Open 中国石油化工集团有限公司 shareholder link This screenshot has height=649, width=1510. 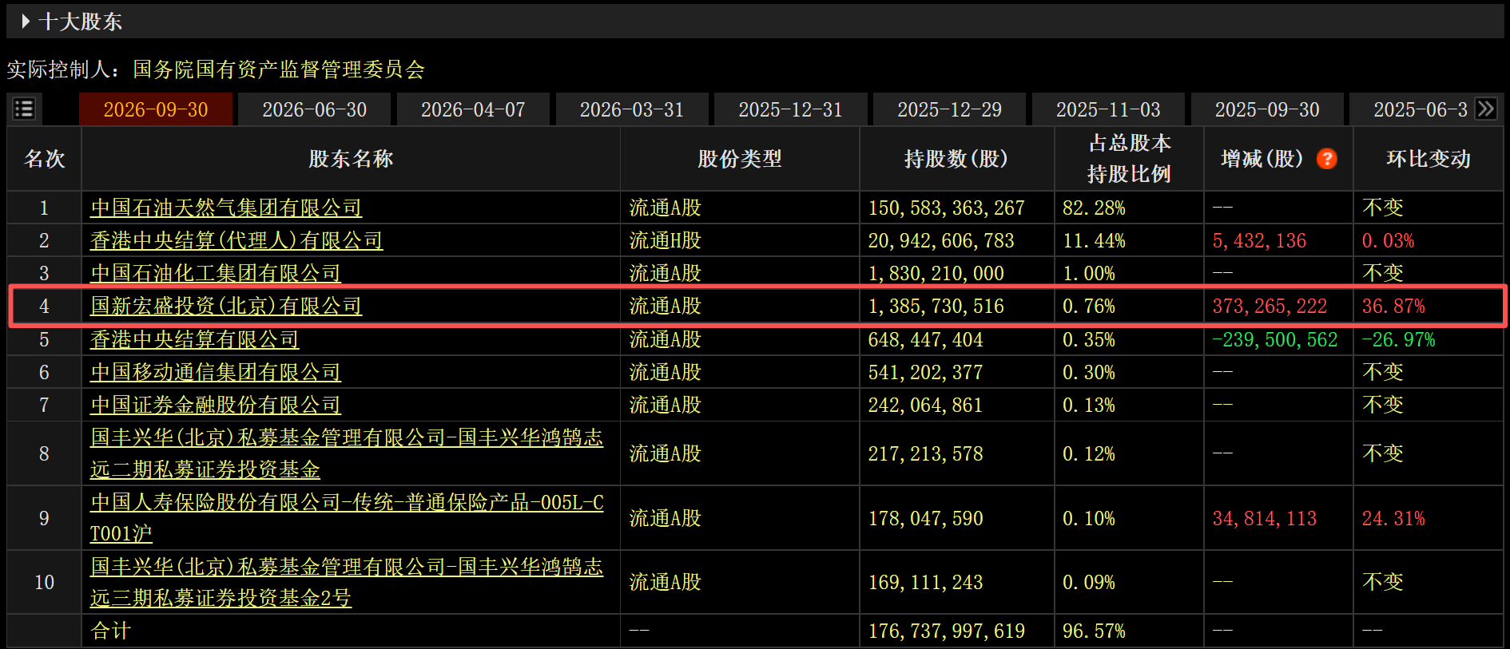216,273
